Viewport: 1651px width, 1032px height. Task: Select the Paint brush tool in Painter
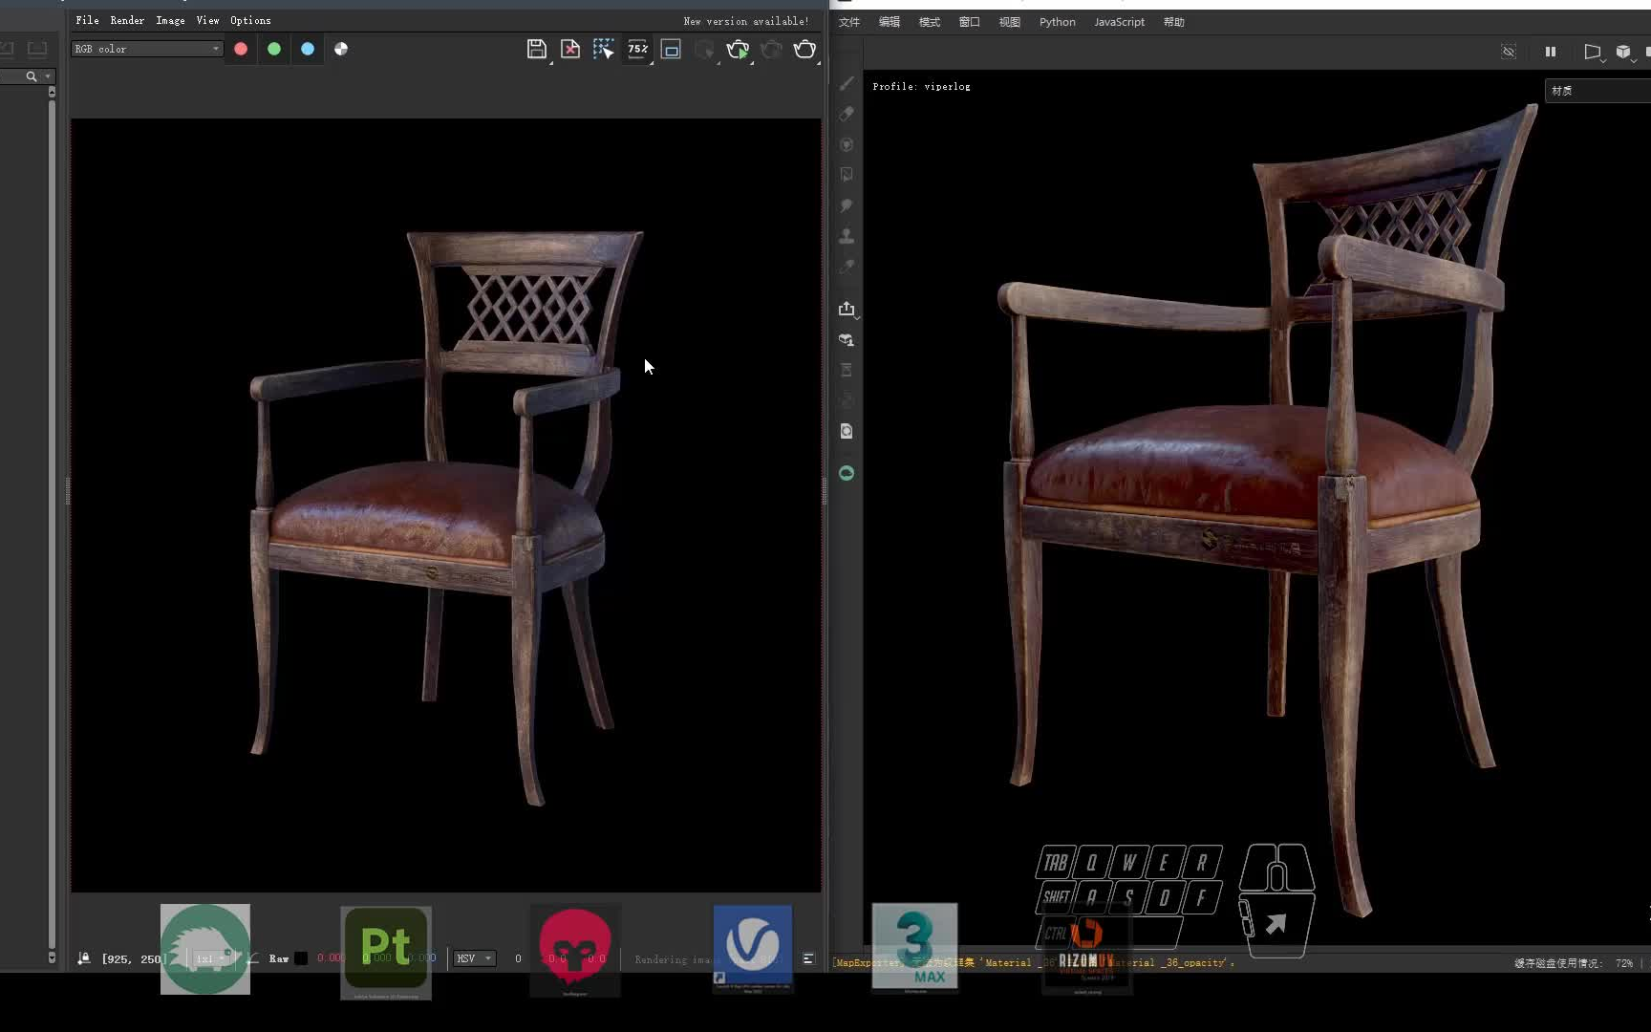point(847,84)
